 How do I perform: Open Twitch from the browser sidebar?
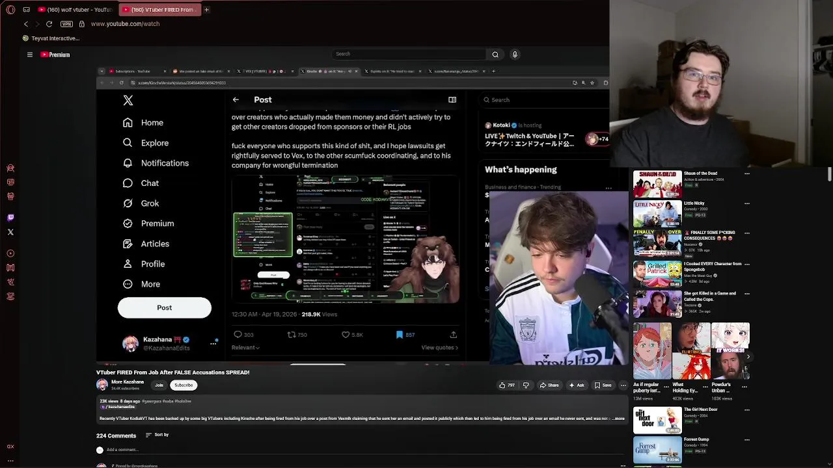10,218
